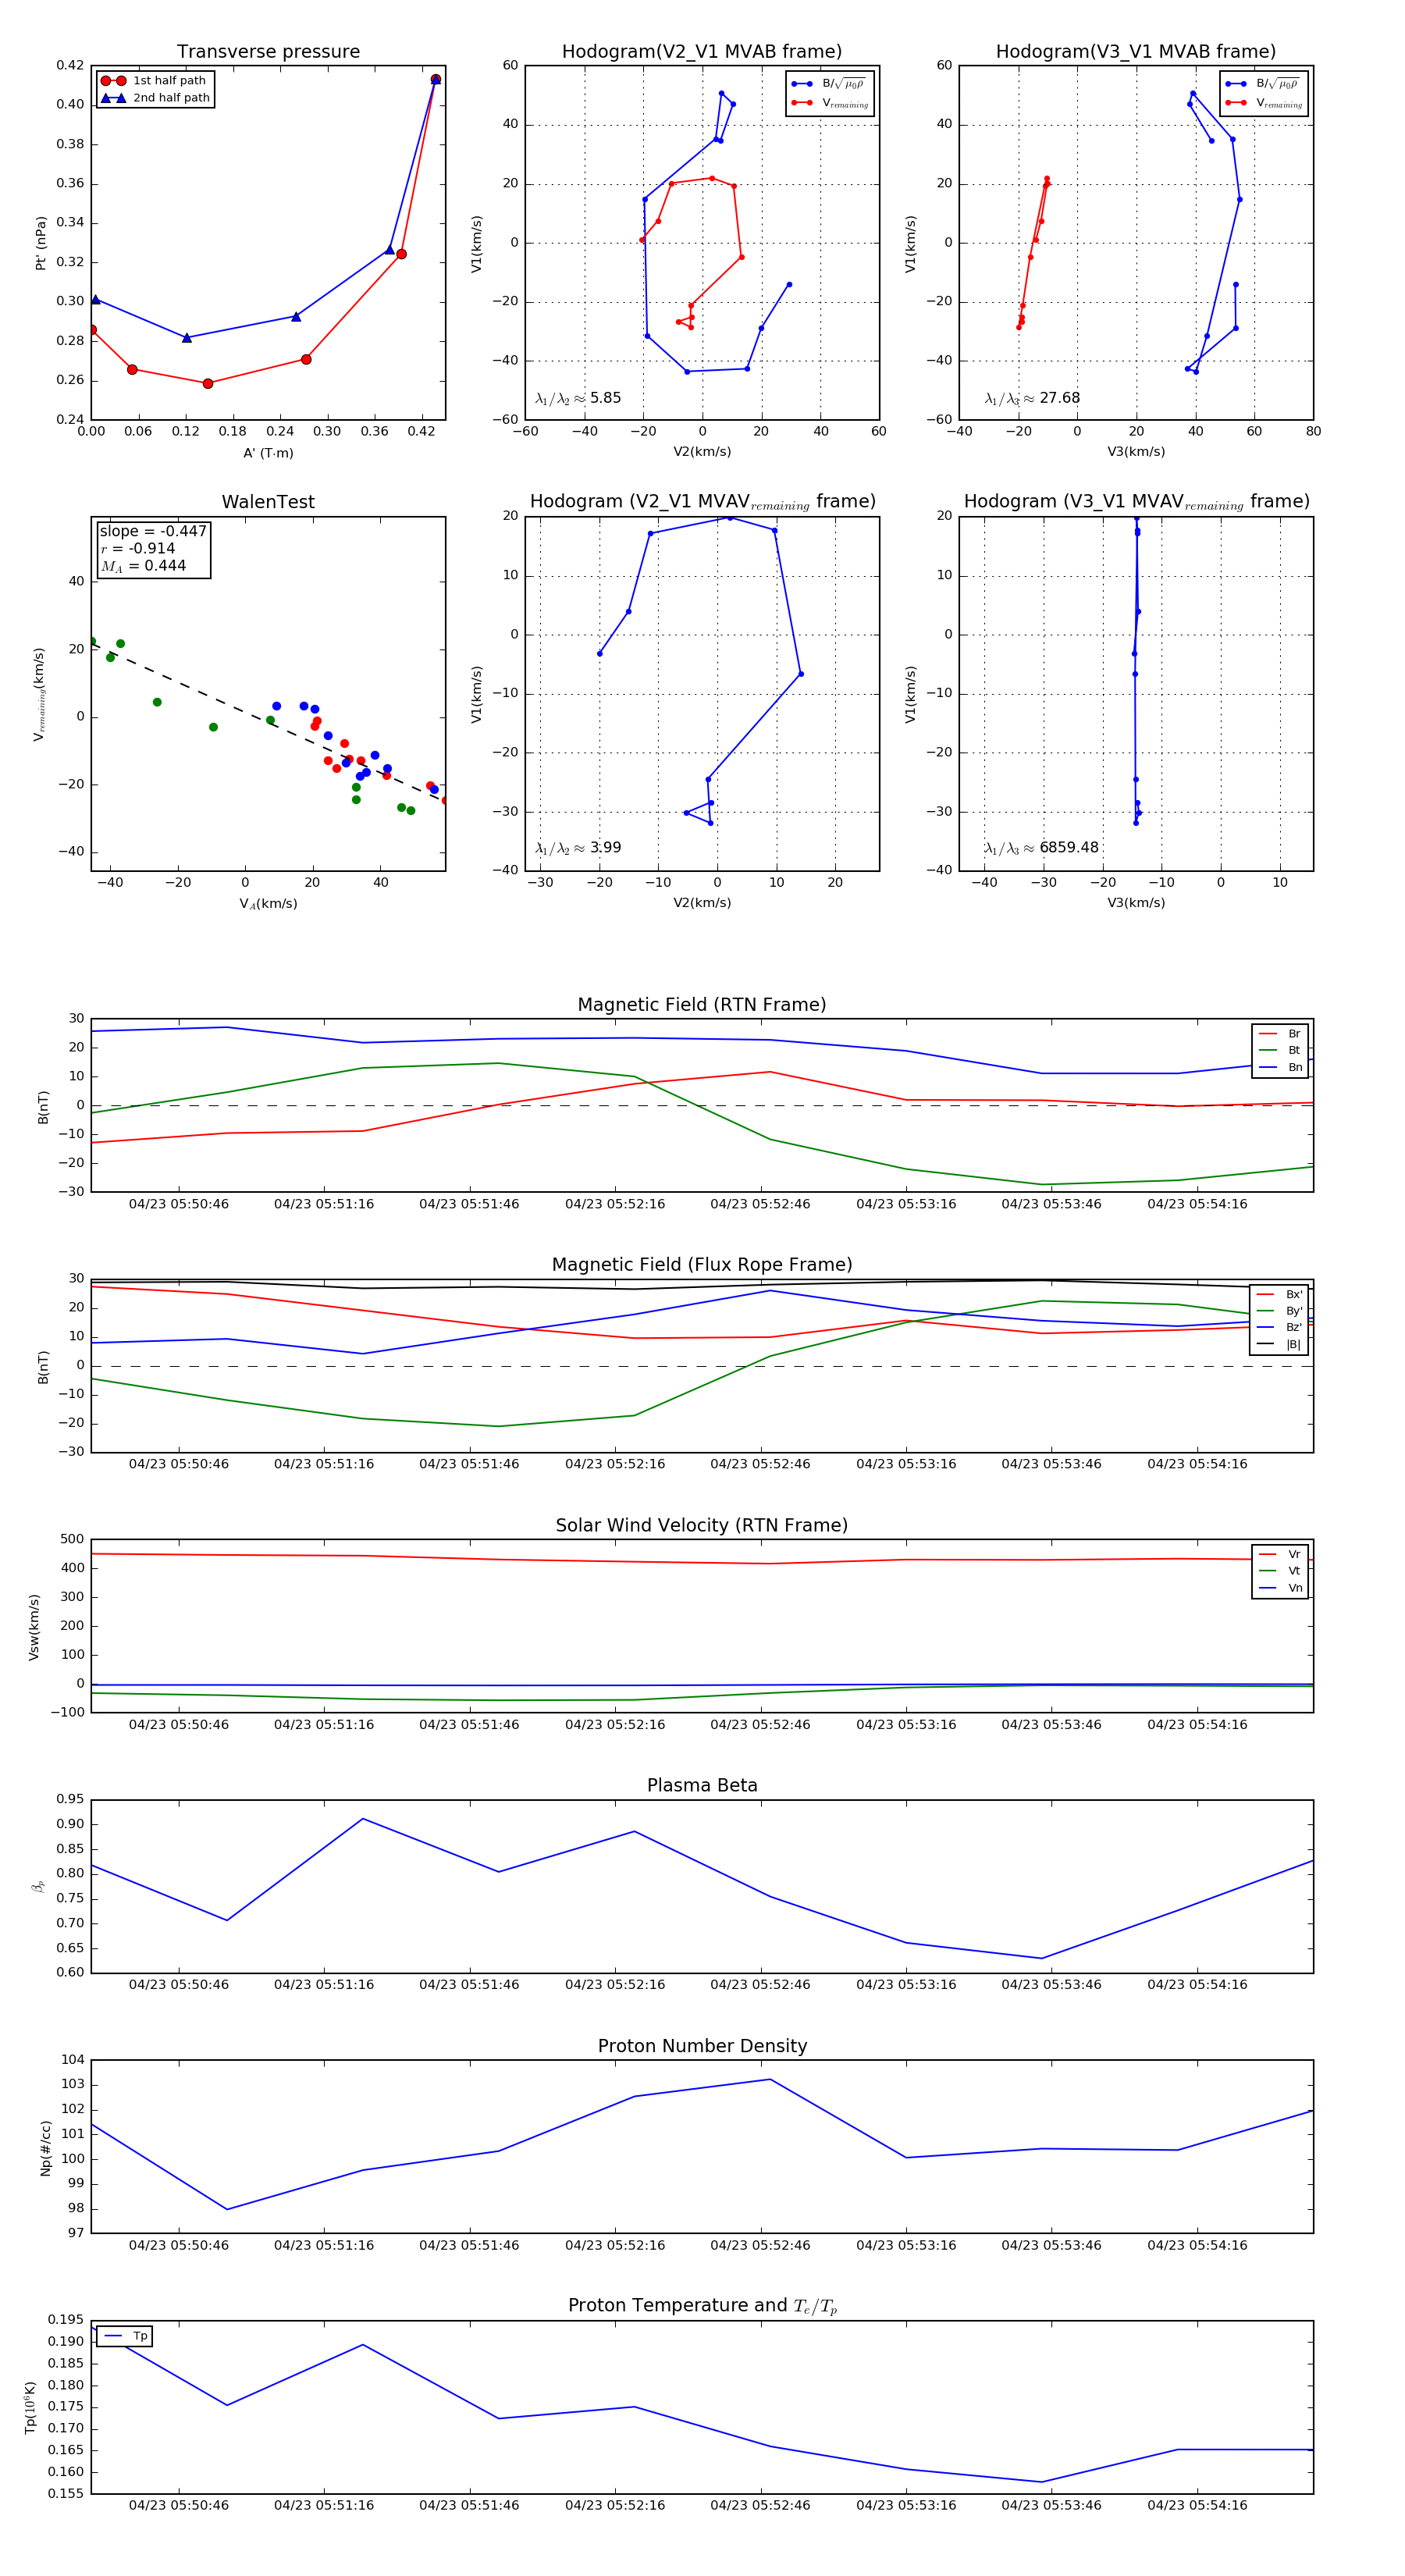Select the 'Tp' legend entry

pyautogui.click(x=126, y=2336)
